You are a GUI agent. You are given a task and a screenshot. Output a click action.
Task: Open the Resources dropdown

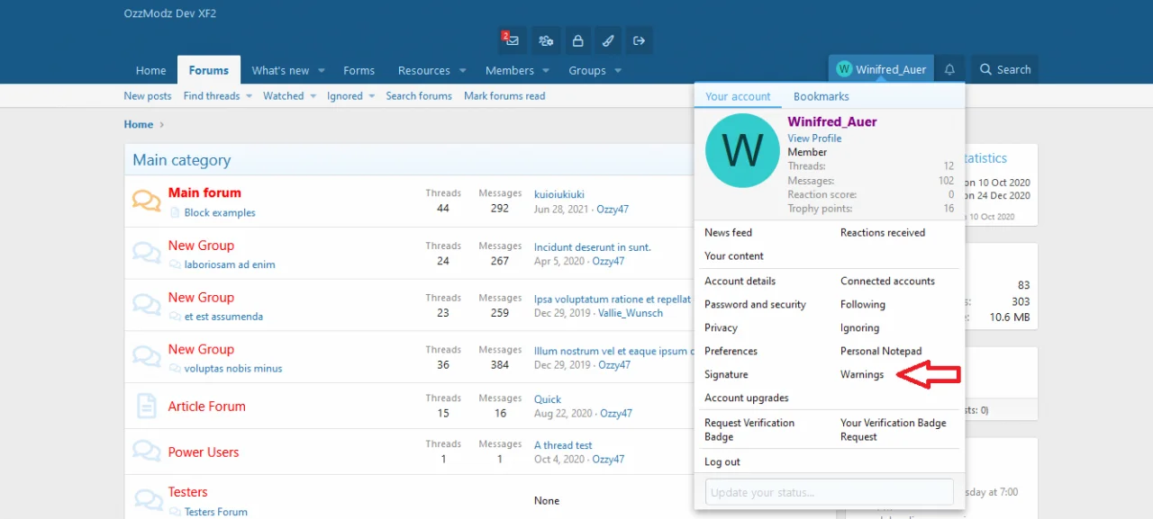pyautogui.click(x=424, y=69)
